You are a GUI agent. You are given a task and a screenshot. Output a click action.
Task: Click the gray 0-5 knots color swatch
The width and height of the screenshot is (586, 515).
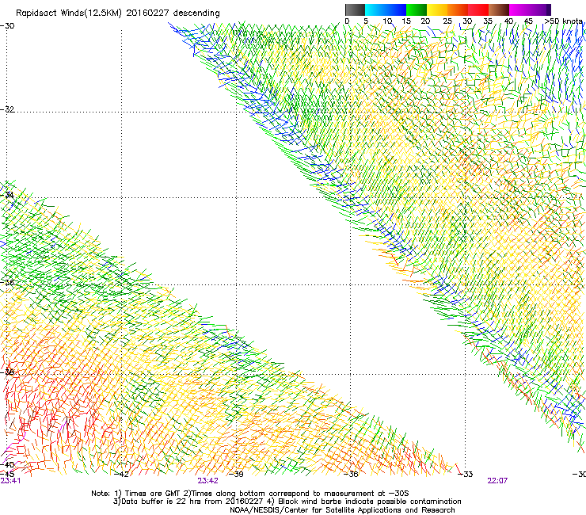[x=355, y=10]
